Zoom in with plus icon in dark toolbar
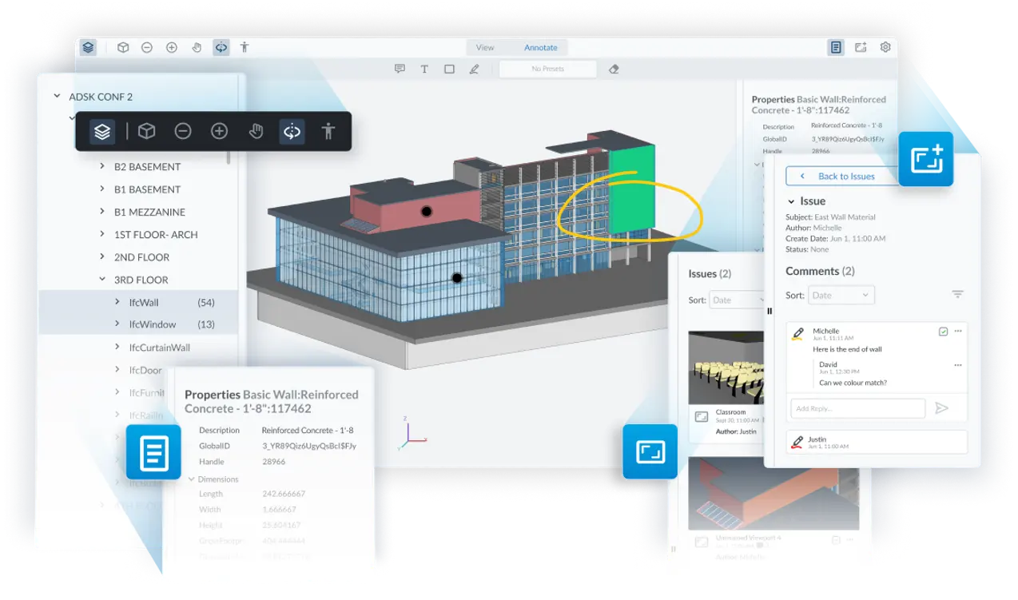Screen dimensions: 1018x600 click(x=219, y=132)
